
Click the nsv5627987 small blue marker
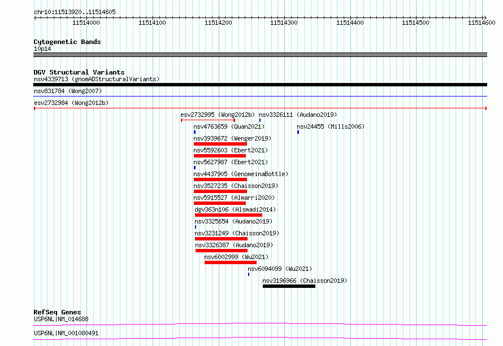[195, 168]
